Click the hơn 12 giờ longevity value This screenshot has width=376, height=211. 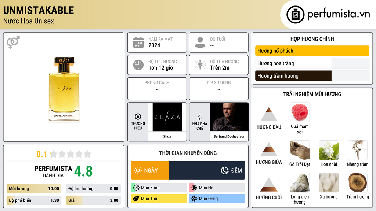click(161, 68)
